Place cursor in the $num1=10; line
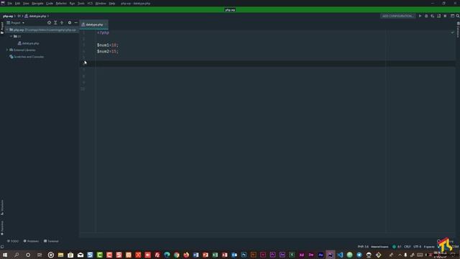Image resolution: width=460 pixels, height=259 pixels. point(108,45)
